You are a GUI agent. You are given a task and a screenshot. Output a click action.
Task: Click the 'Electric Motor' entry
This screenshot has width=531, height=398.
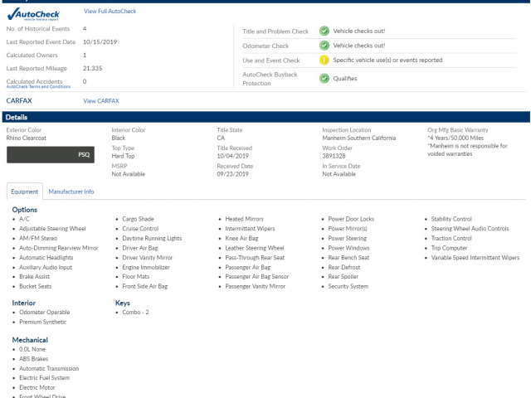click(37, 388)
